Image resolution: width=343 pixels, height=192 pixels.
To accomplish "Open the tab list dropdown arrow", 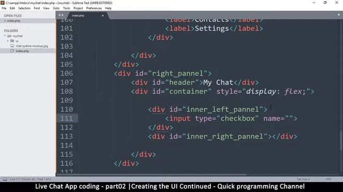I will click(x=339, y=15).
